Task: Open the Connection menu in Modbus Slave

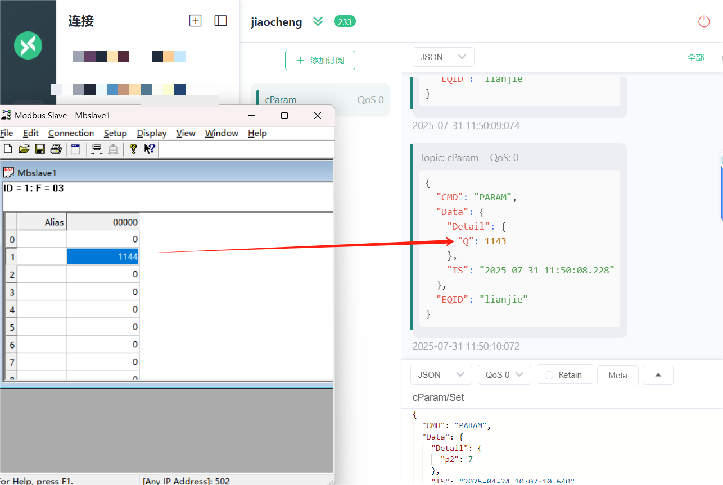Action: point(71,133)
